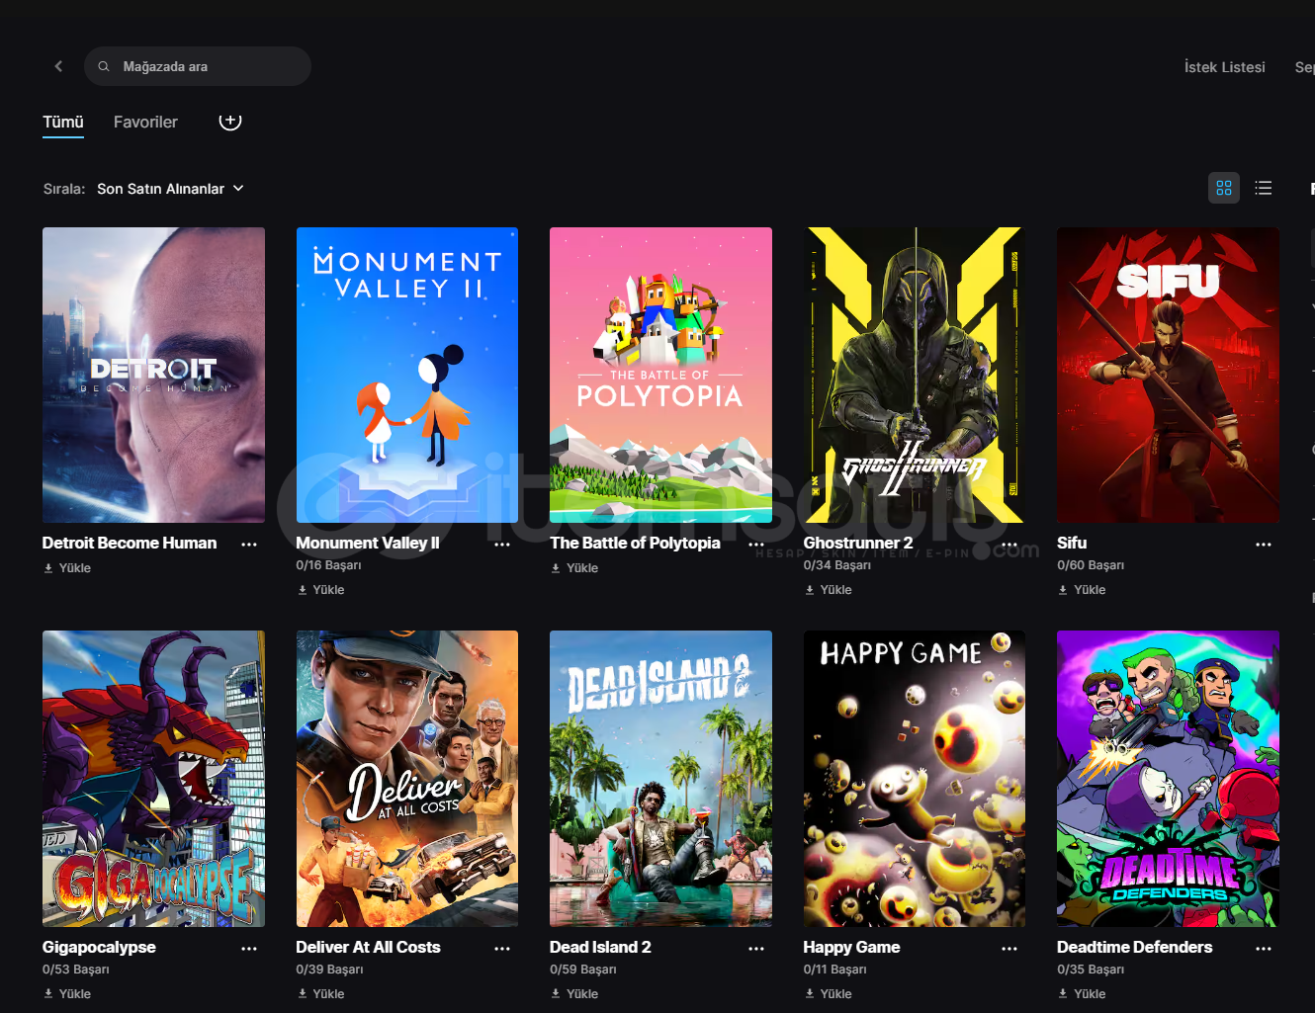
Task: Open more options for Deadtime Defenders
Action: pos(1264,949)
